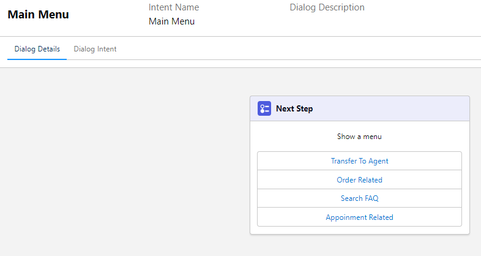
Task: Click white card padding below Appoinment Related
Action: pos(359,230)
